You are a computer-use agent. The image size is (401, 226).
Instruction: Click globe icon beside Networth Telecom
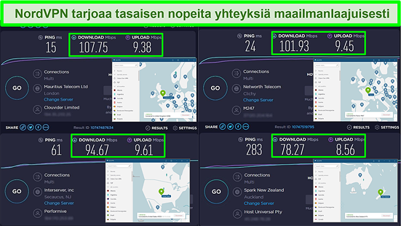tap(236, 88)
